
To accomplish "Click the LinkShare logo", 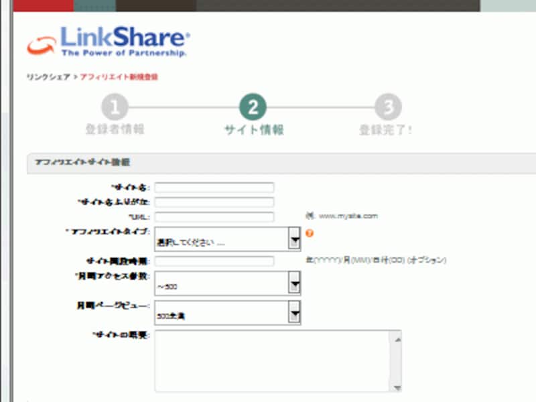I will pos(109,41).
